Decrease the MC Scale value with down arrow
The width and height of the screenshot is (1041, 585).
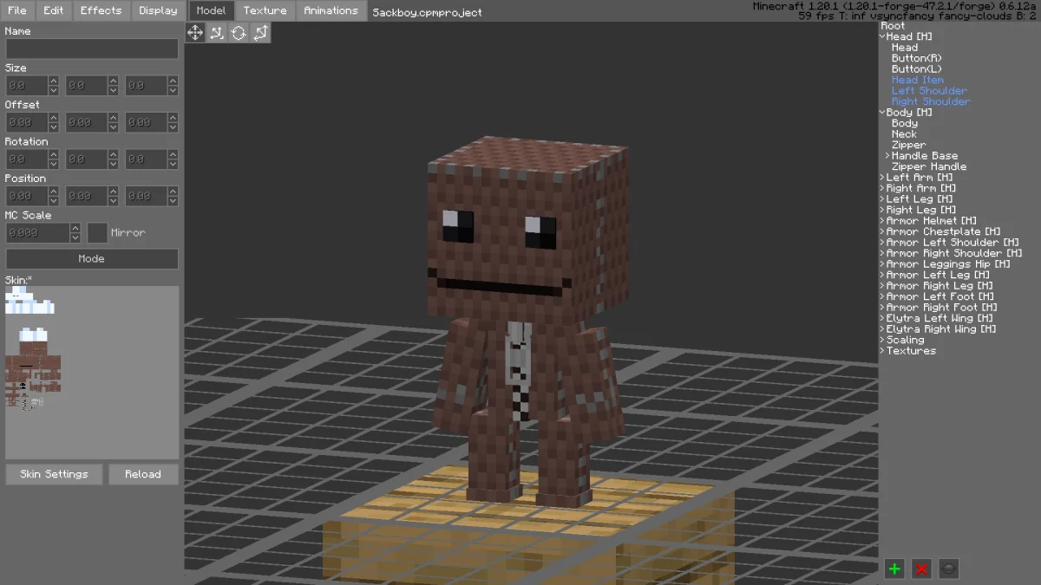click(x=75, y=237)
